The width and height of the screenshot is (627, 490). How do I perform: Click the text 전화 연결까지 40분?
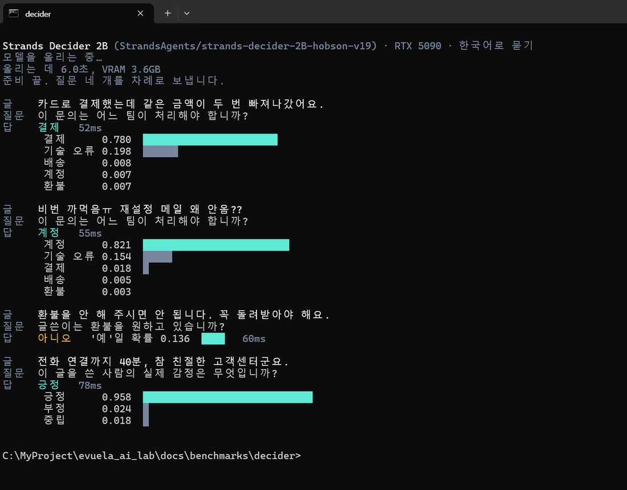pos(89,362)
